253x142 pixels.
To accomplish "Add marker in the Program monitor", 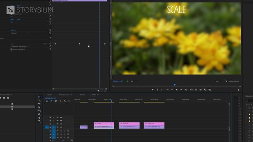I will coord(153,90).
